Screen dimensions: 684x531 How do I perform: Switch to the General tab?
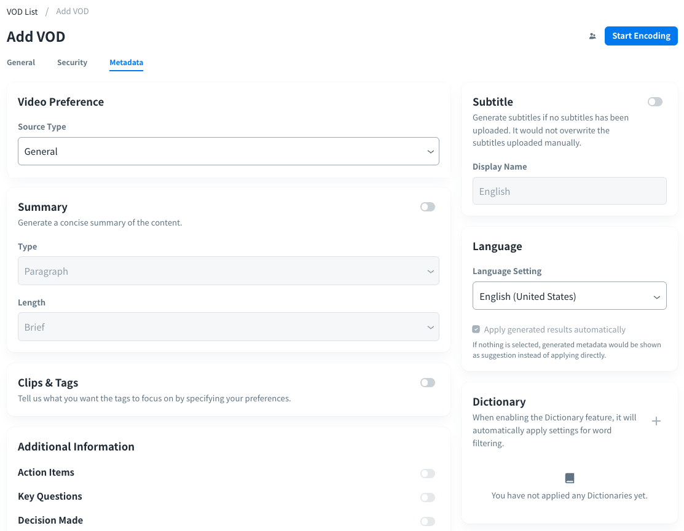(x=21, y=63)
